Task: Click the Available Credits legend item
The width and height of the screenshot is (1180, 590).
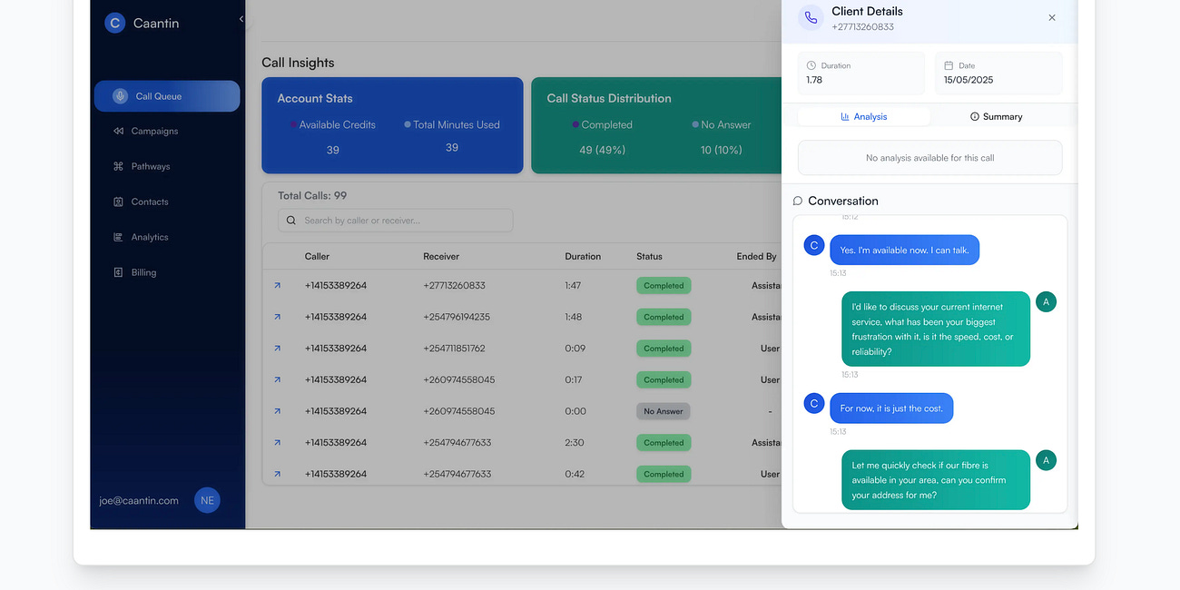Action: point(332,124)
